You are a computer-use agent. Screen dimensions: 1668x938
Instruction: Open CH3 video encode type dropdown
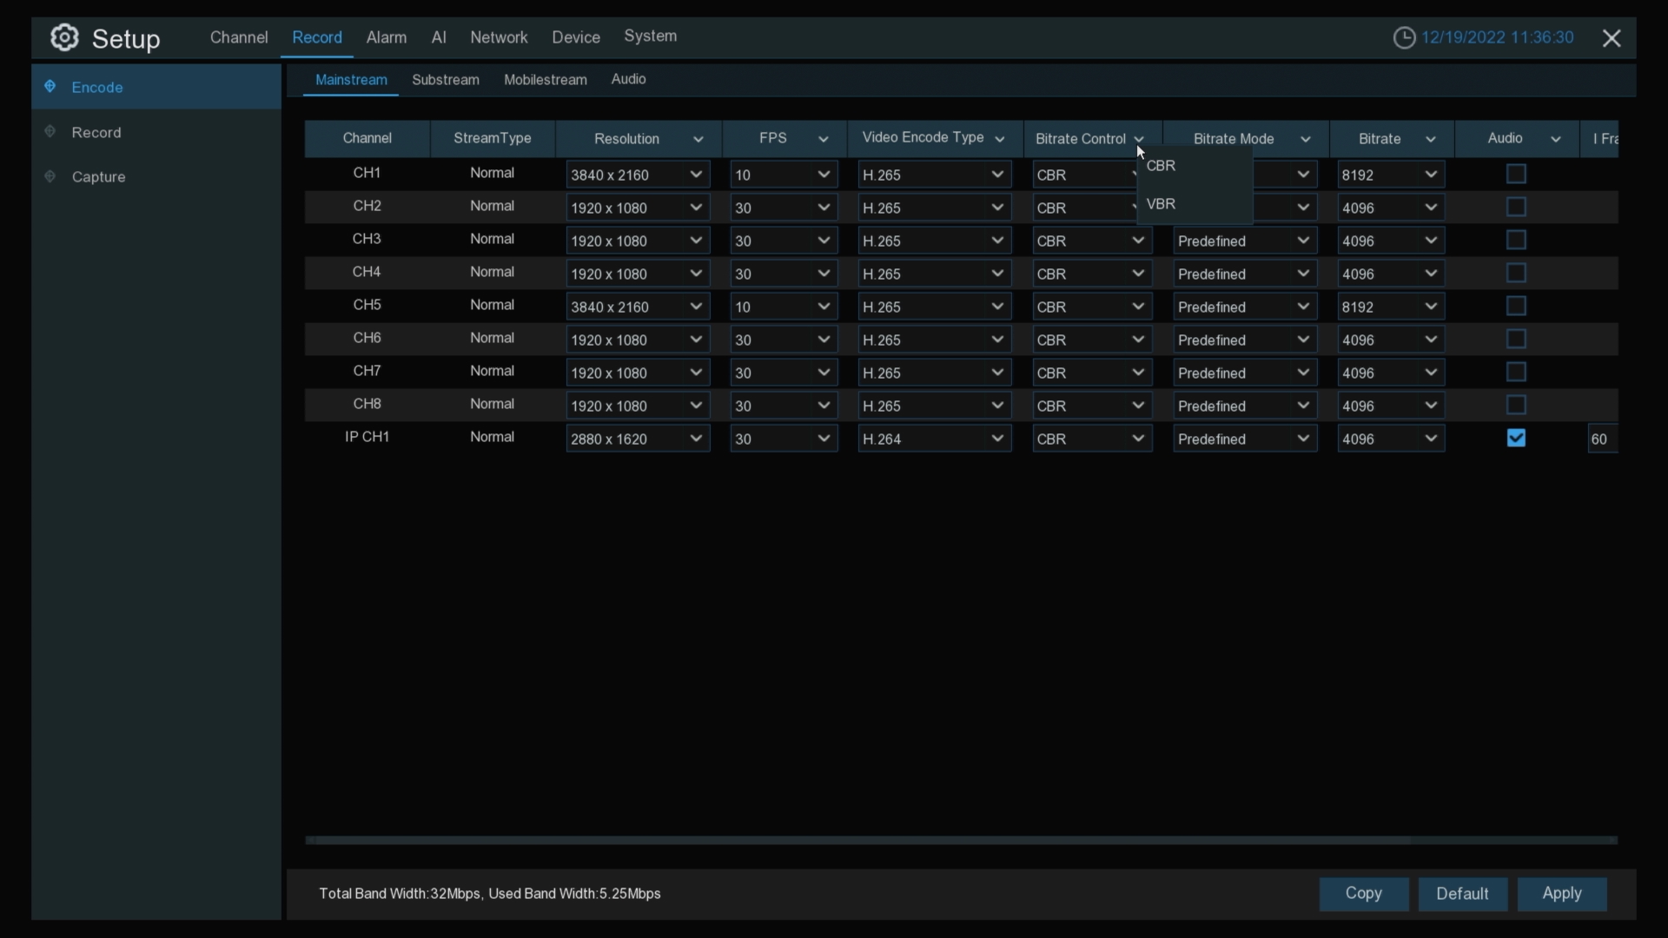point(935,241)
